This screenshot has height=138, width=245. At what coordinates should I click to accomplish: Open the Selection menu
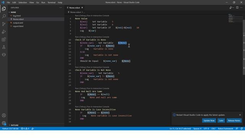pos(23,3)
